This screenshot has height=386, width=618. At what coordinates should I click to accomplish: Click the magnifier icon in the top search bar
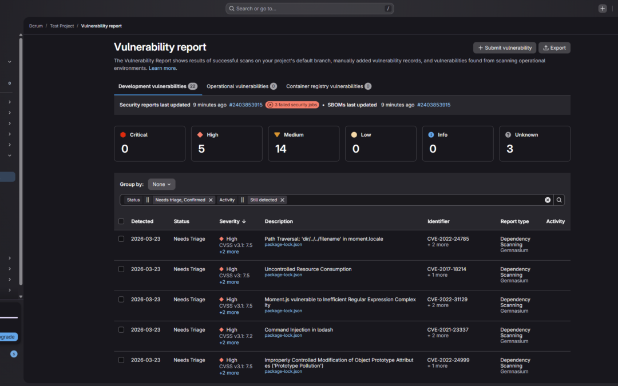point(232,9)
